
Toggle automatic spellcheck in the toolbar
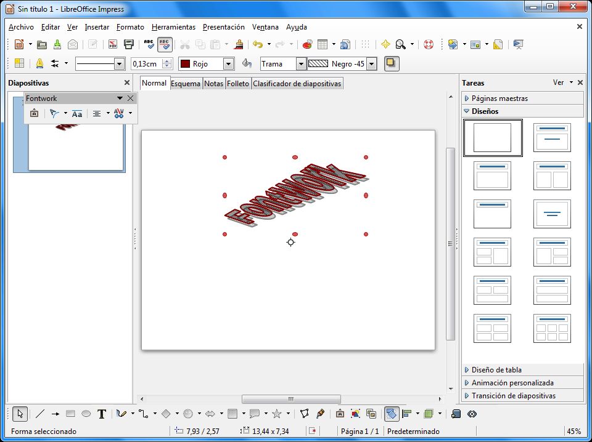click(165, 44)
